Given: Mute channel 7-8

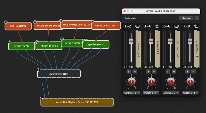Looking at the screenshot, I should (x=193, y=71).
